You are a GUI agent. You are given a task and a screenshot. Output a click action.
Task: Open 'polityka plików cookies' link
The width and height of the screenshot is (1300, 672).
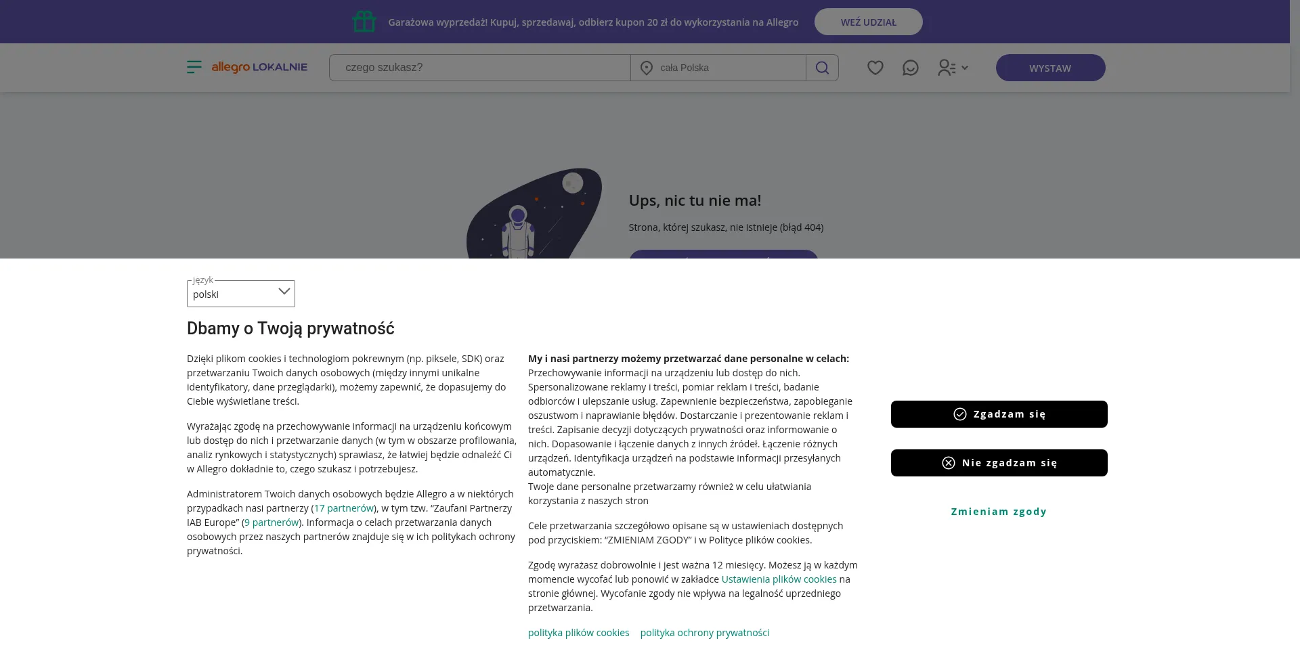click(x=579, y=633)
